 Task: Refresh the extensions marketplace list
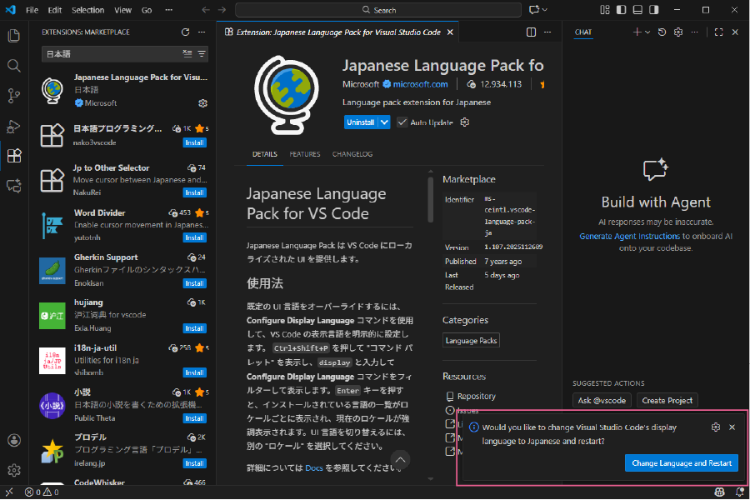pos(186,32)
